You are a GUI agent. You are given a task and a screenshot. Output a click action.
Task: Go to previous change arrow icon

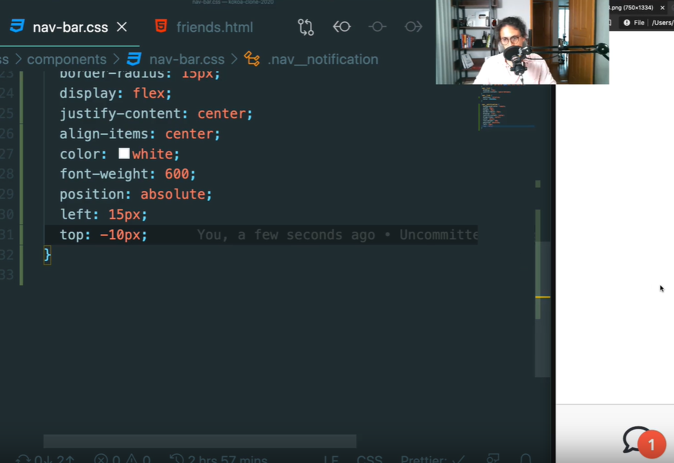(342, 27)
